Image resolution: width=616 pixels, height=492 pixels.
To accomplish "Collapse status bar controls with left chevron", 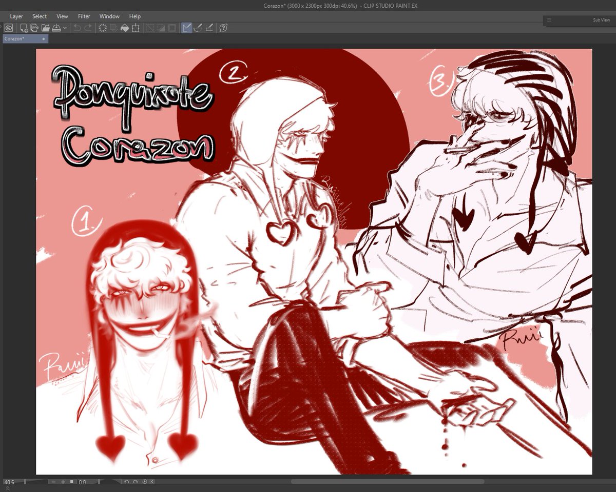I will click(x=152, y=482).
